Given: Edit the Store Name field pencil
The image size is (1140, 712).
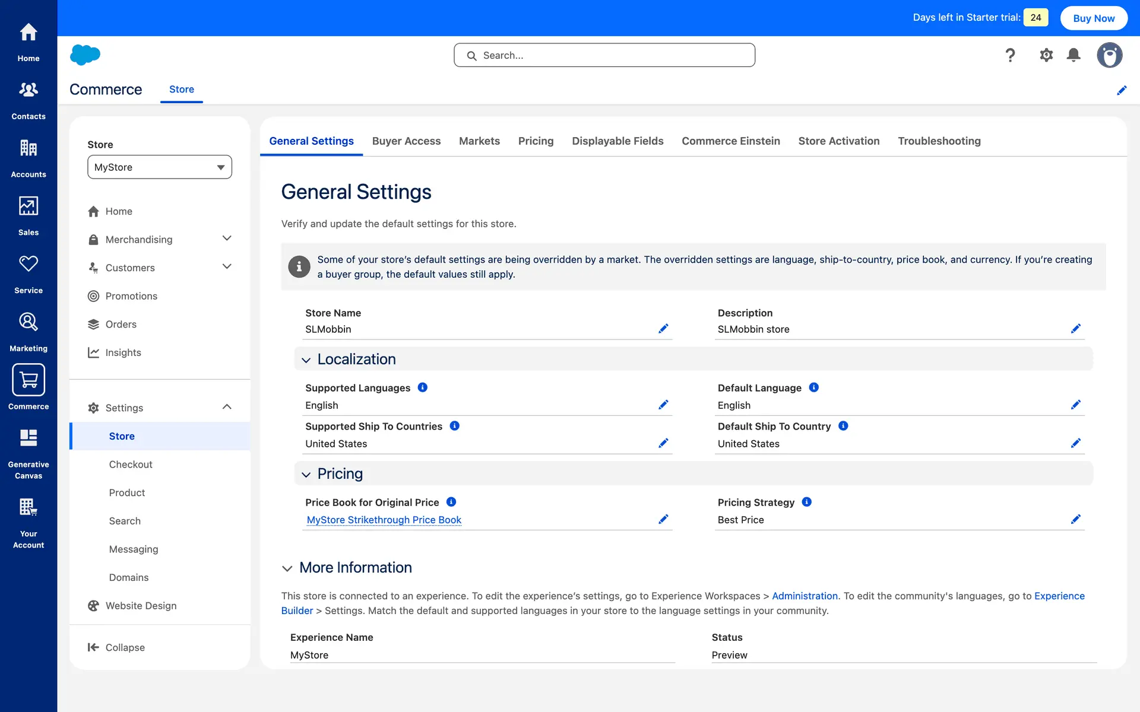Looking at the screenshot, I should click(x=663, y=329).
